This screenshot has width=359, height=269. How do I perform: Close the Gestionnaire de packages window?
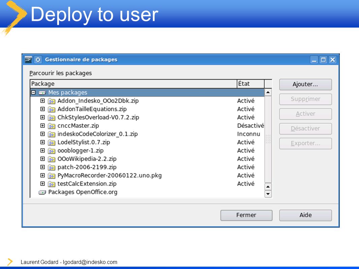tap(333, 60)
